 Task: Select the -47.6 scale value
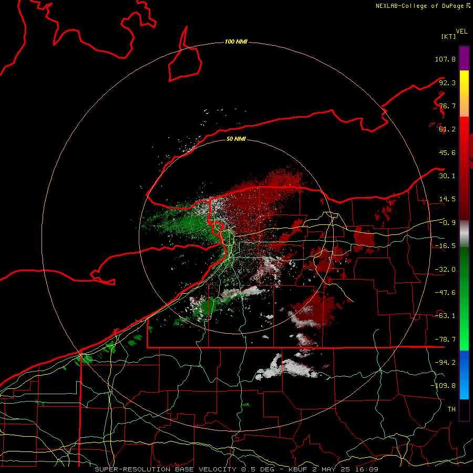[x=445, y=293]
